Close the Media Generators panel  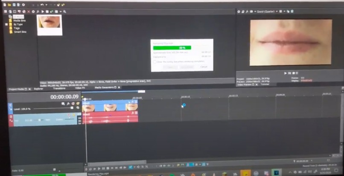coord(119,88)
